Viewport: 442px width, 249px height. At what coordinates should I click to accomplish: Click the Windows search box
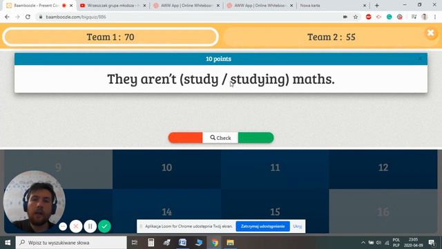tap(71, 243)
